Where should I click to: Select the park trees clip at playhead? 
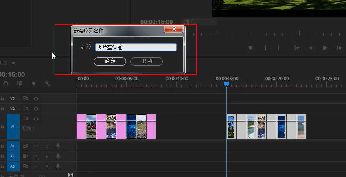[231, 127]
